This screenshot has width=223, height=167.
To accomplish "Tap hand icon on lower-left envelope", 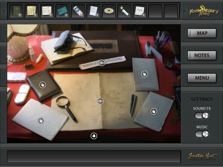I will click(41, 121).
